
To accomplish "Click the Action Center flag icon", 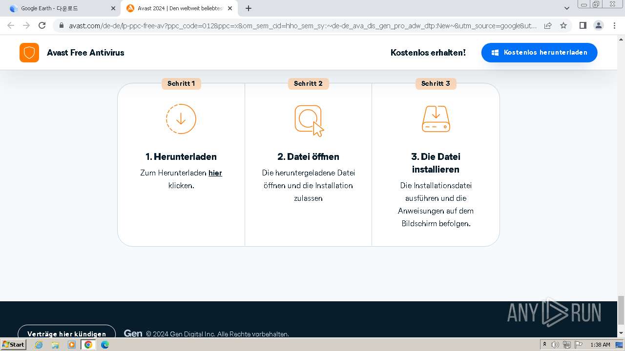I will 579,345.
